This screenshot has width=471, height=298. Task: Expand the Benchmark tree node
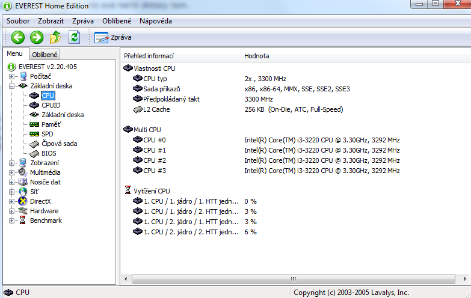11,220
